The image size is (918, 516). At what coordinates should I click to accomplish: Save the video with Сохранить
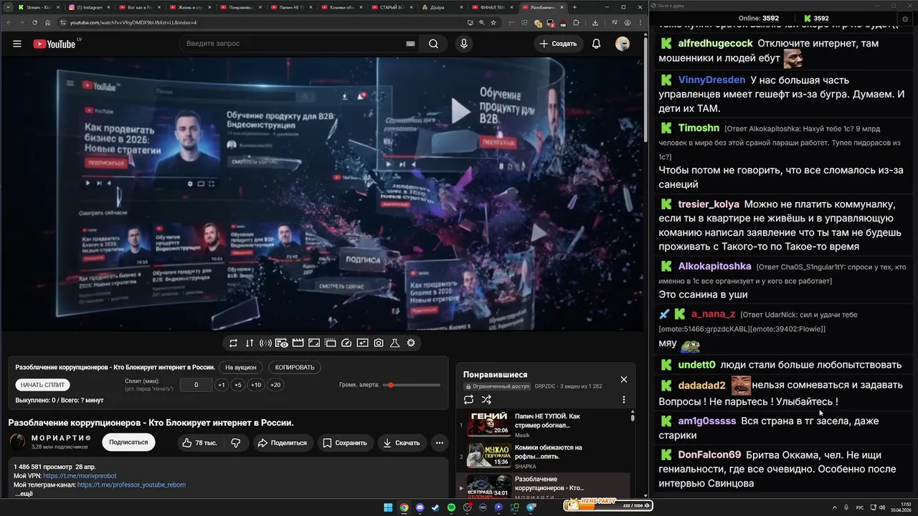click(344, 443)
